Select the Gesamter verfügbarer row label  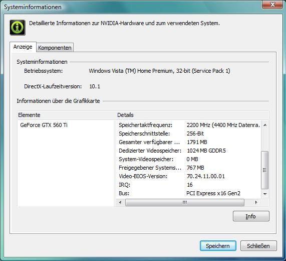click(149, 142)
